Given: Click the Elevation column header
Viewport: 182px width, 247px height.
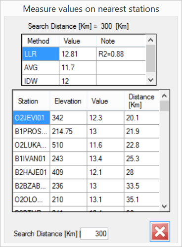Looking at the screenshot, I should tap(68, 101).
